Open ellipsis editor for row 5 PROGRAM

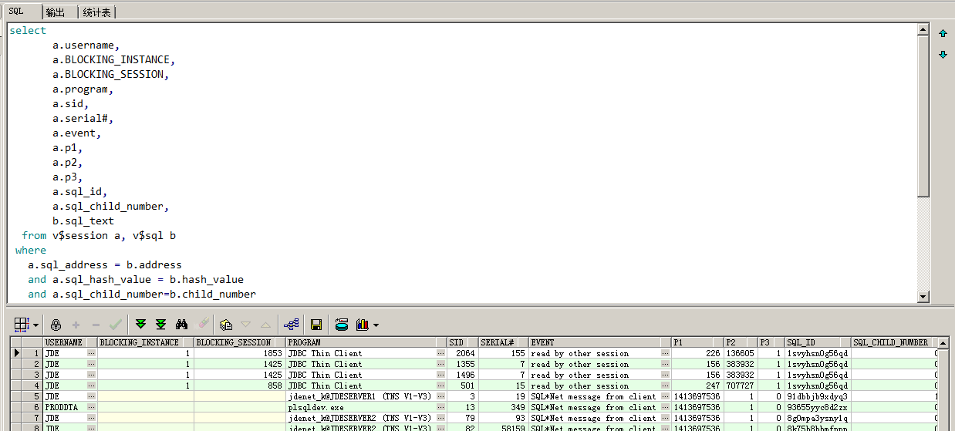(x=440, y=396)
